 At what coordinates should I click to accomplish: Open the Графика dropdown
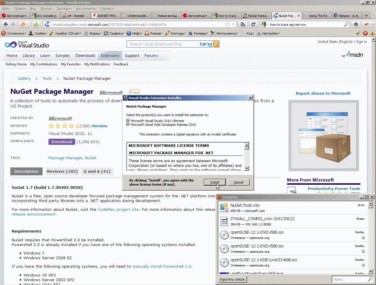click(114, 33)
